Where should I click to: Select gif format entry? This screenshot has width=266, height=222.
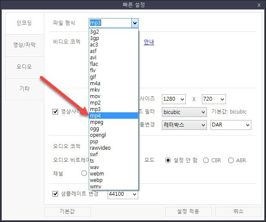click(114, 77)
